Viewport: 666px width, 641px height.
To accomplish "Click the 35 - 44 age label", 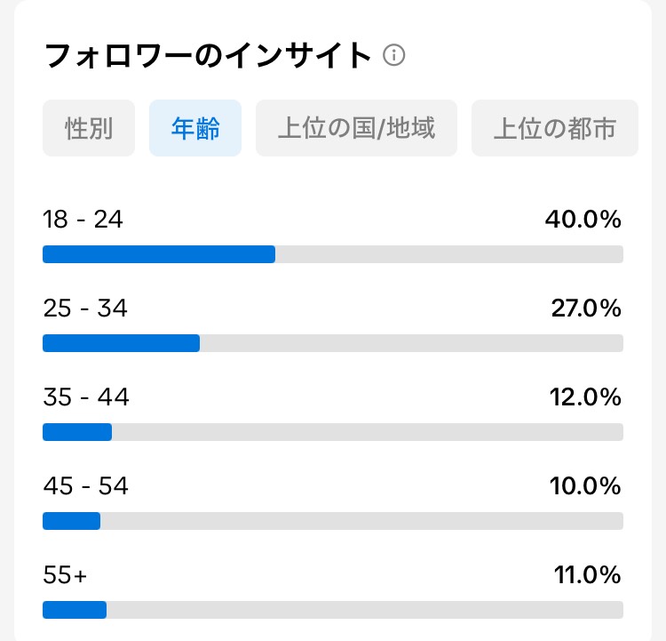I will coord(86,397).
